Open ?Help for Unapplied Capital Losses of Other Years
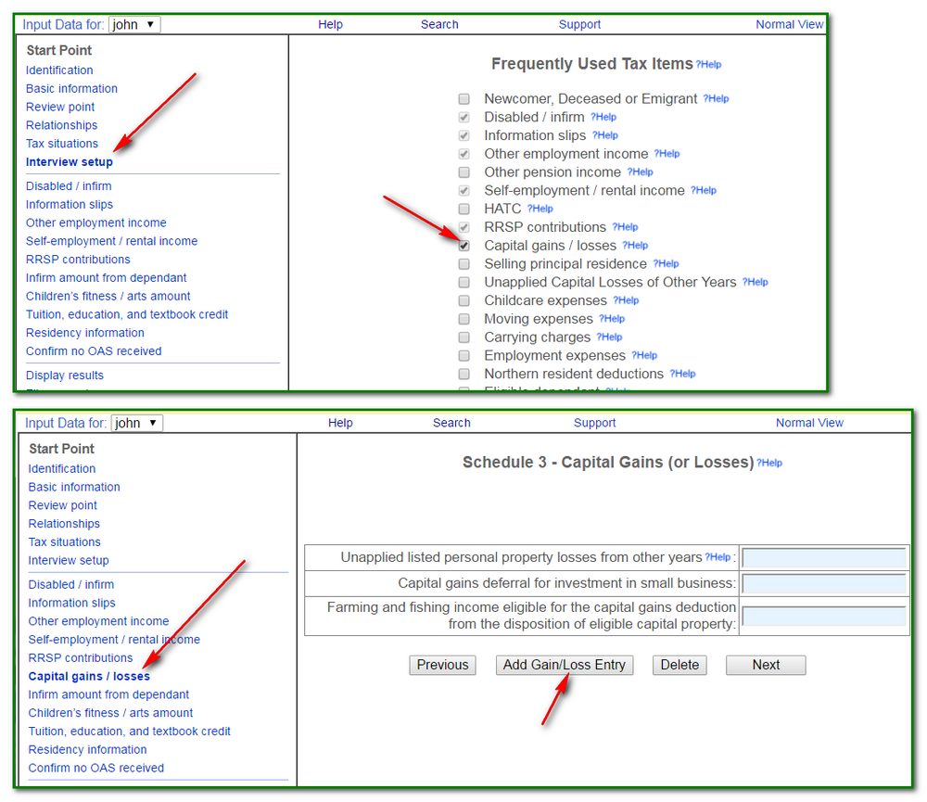The height and width of the screenshot is (802, 927). [755, 282]
